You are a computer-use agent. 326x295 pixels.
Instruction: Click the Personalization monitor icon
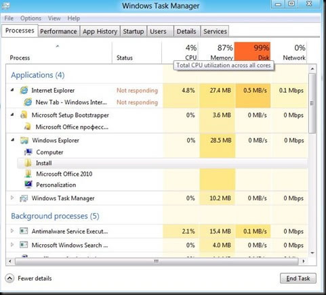28,185
